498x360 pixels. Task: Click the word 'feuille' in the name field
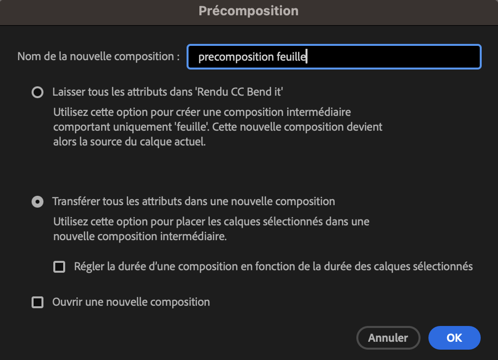click(289, 57)
